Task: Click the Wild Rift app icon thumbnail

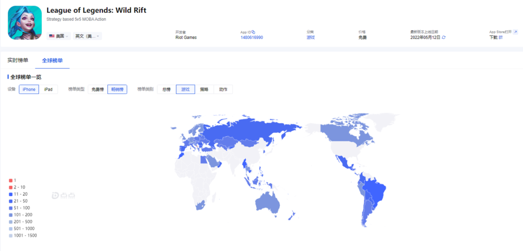Action: coord(25,23)
